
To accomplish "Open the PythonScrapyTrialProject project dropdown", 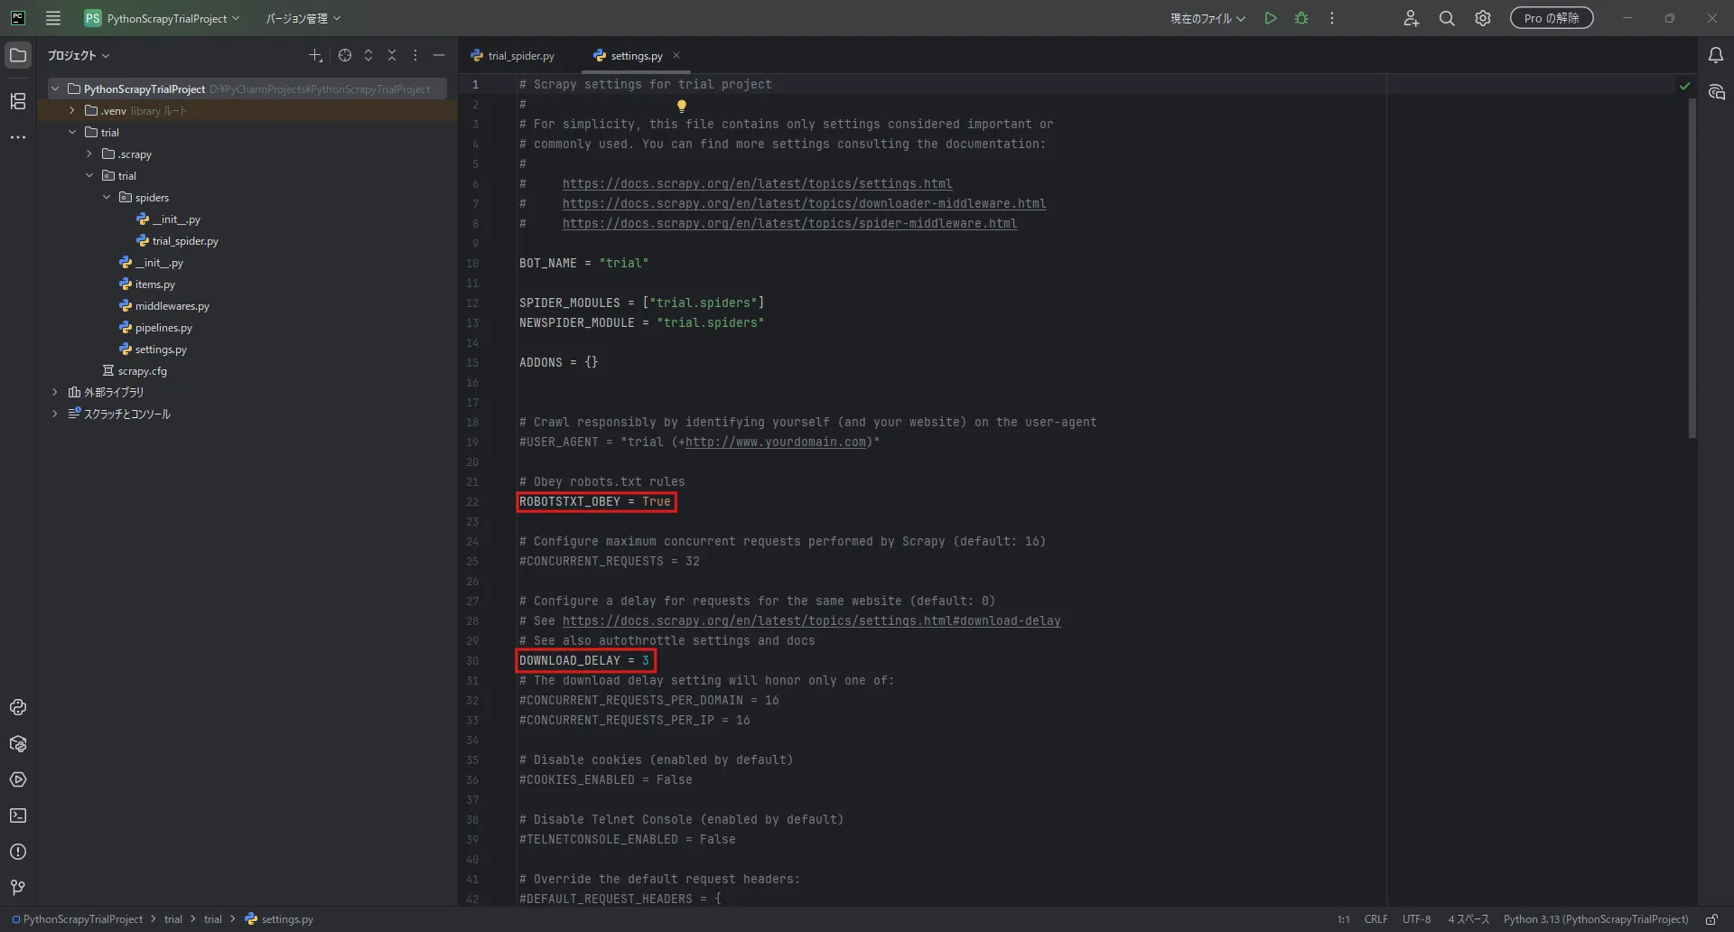I will pos(163,18).
